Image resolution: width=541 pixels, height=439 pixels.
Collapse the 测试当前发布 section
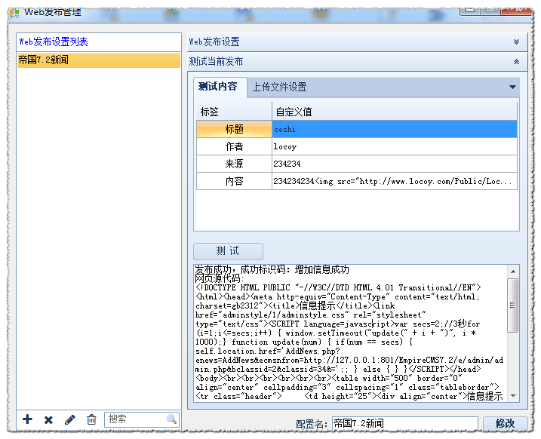(x=516, y=62)
